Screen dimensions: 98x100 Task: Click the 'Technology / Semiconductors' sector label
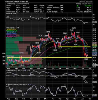point(18,4)
